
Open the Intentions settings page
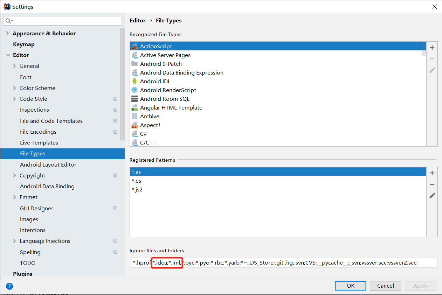pyautogui.click(x=33, y=230)
